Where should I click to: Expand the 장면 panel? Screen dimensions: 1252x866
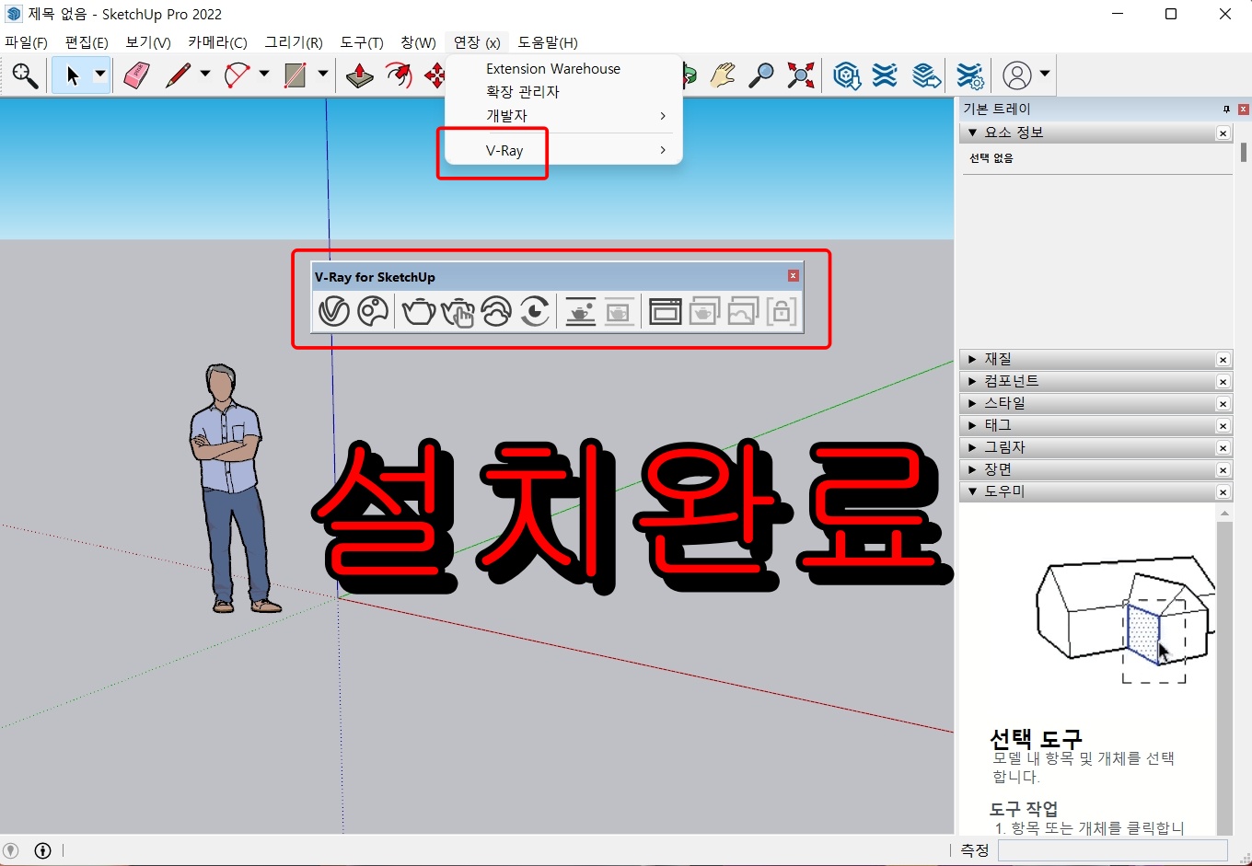coord(972,469)
